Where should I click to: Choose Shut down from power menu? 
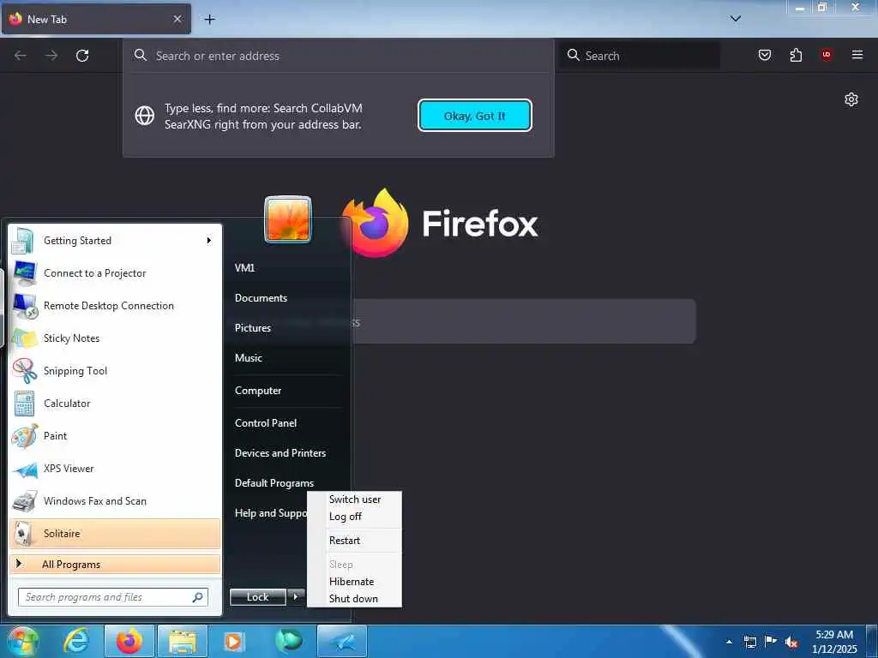(x=354, y=598)
